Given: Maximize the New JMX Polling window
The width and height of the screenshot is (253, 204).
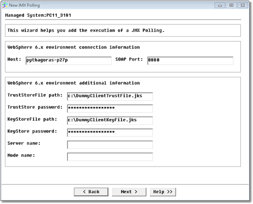Looking at the screenshot, I should 231,5.
